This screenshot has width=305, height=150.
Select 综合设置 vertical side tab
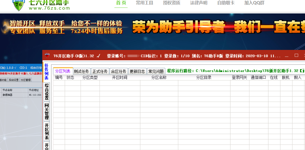47,92
